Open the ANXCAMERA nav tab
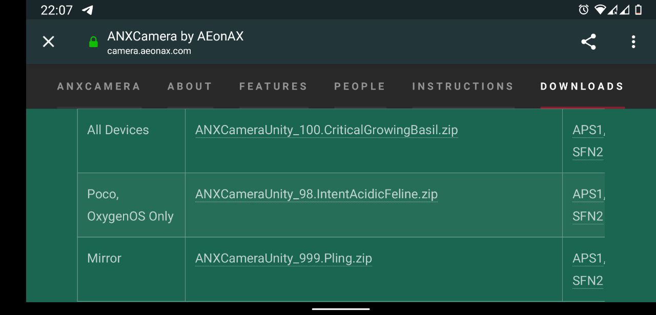This screenshot has width=656, height=315. point(99,86)
